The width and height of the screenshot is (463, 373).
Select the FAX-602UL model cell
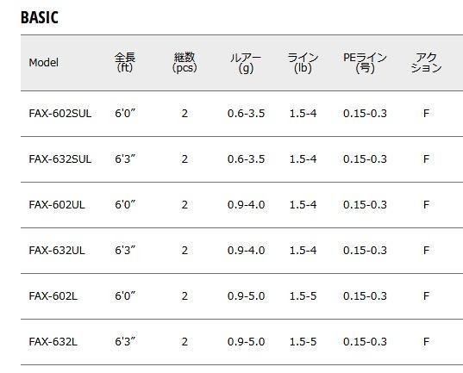pyautogui.click(x=57, y=205)
